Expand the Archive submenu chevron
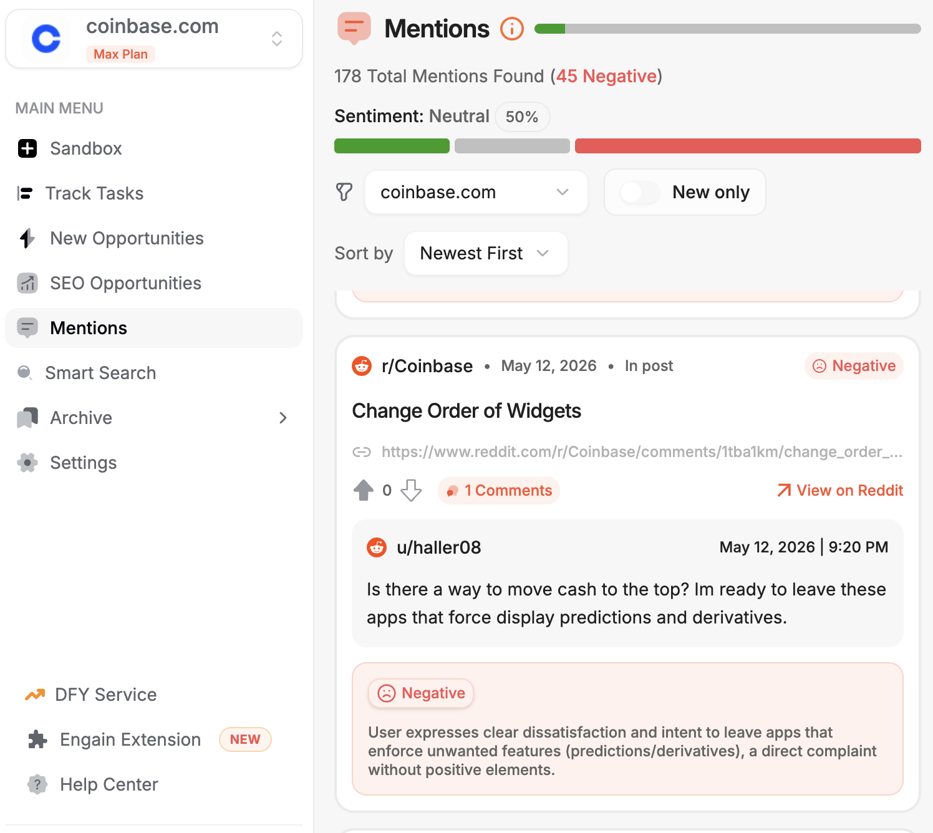933x833 pixels. [283, 418]
